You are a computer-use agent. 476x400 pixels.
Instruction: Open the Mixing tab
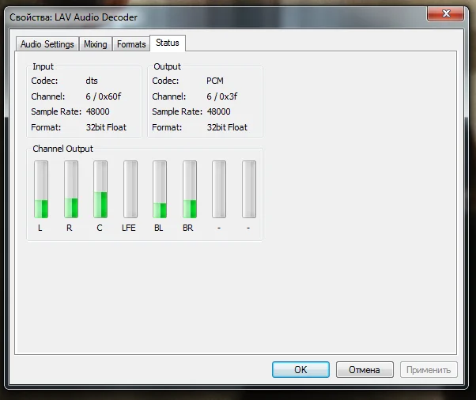tap(96, 44)
